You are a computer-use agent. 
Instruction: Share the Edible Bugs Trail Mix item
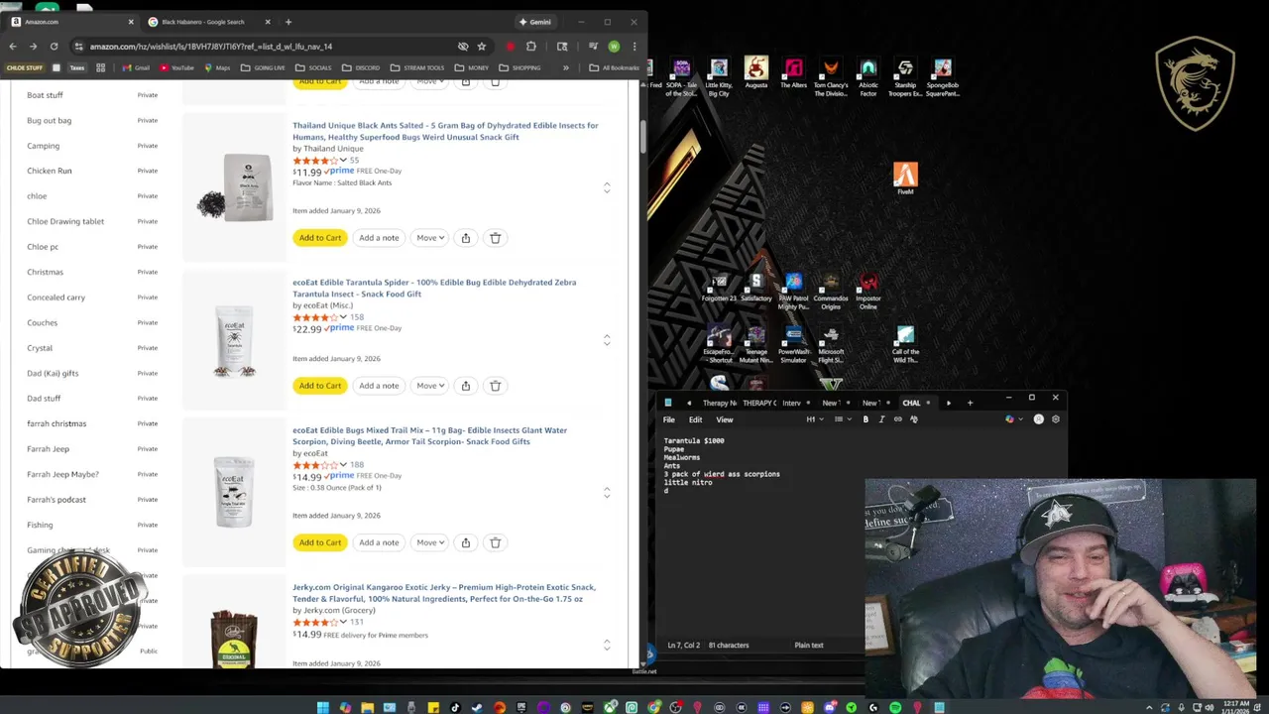click(x=465, y=542)
